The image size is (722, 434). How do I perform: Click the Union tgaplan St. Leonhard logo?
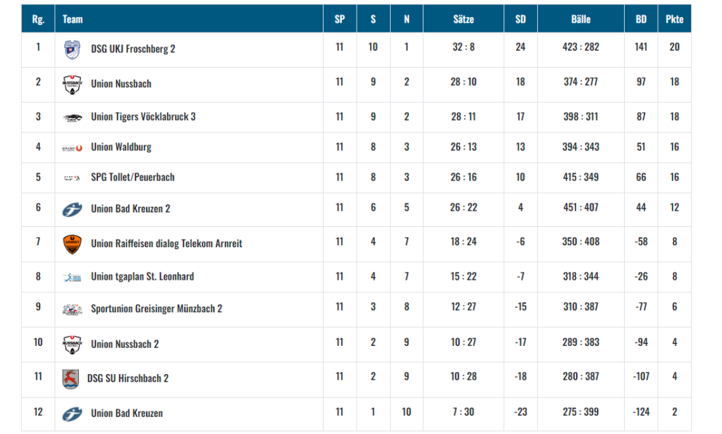[72, 277]
